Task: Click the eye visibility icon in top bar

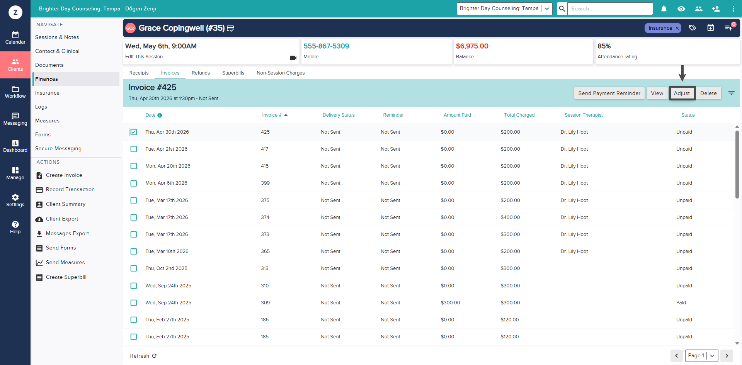Action: (681, 8)
